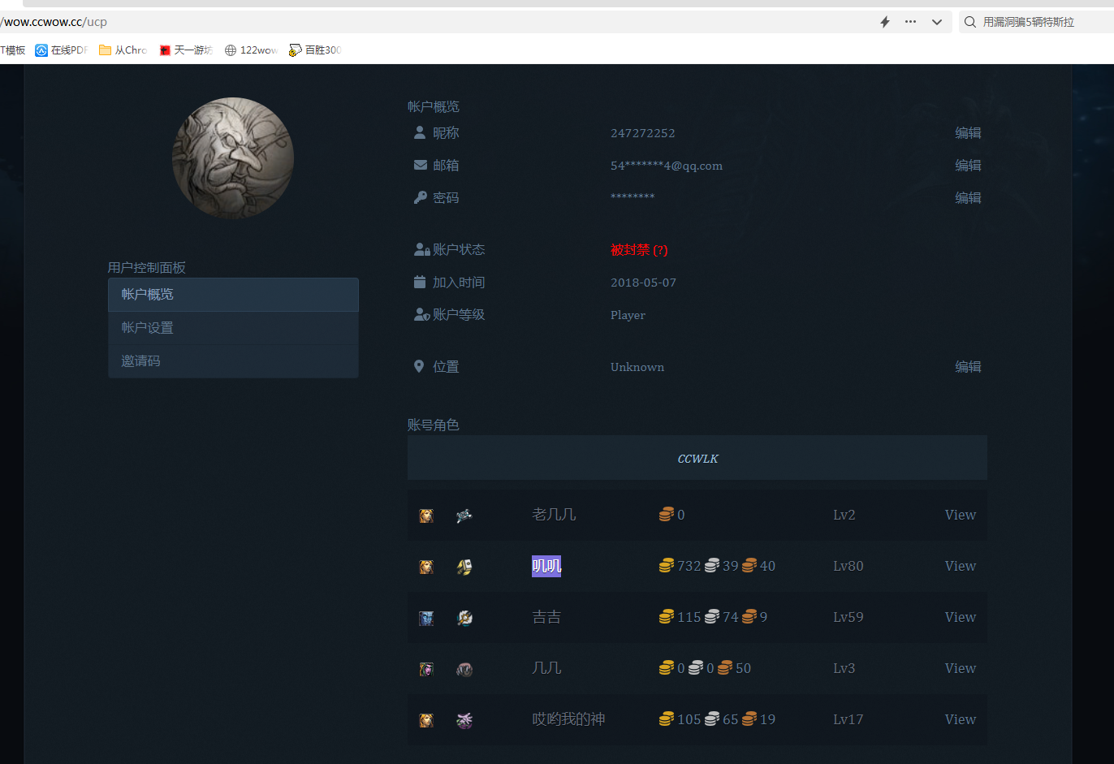Expand the address bar dropdown chevron

pyautogui.click(x=937, y=22)
